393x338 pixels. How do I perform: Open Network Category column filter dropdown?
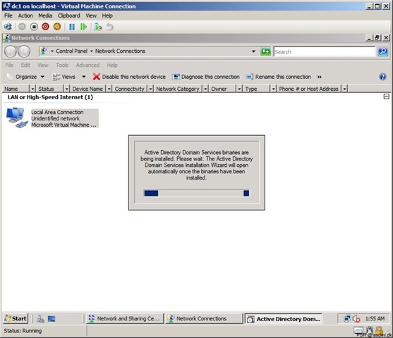pyautogui.click(x=205, y=89)
